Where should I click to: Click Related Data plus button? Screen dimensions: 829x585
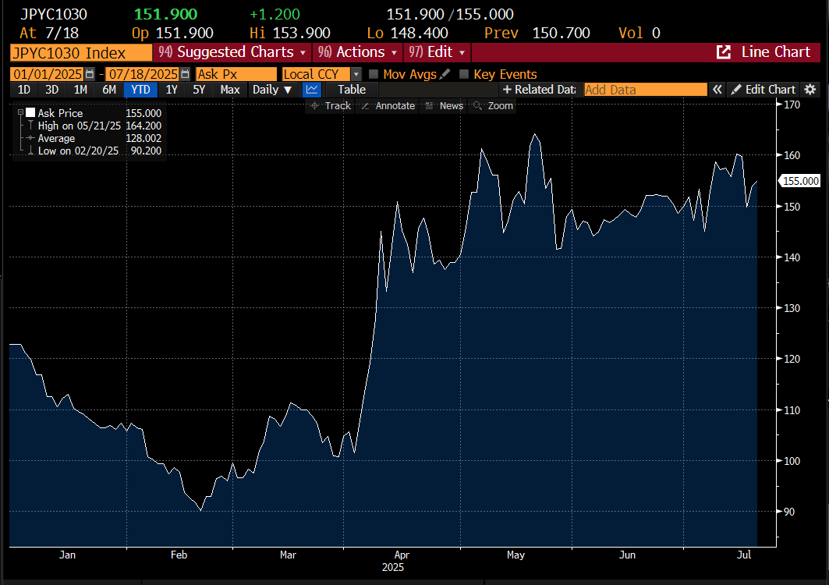coord(539,90)
